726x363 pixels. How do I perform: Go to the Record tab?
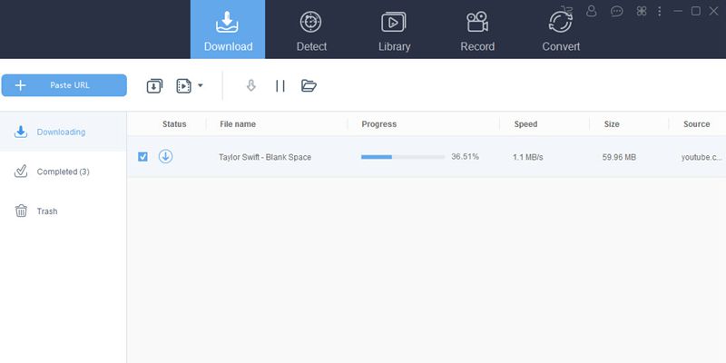[477, 29]
